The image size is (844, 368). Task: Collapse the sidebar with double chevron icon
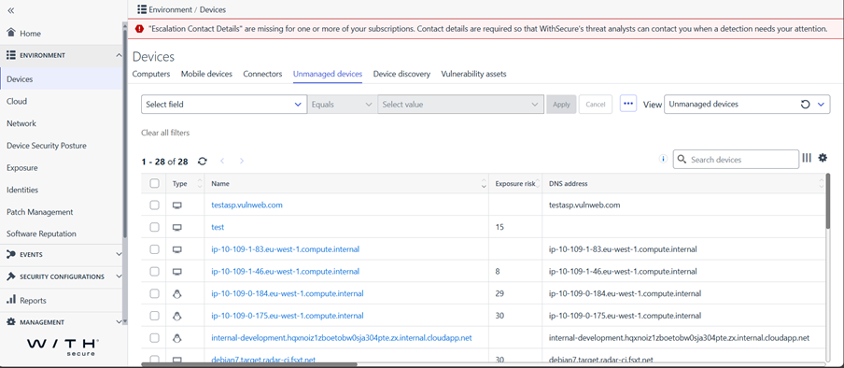pyautogui.click(x=11, y=11)
